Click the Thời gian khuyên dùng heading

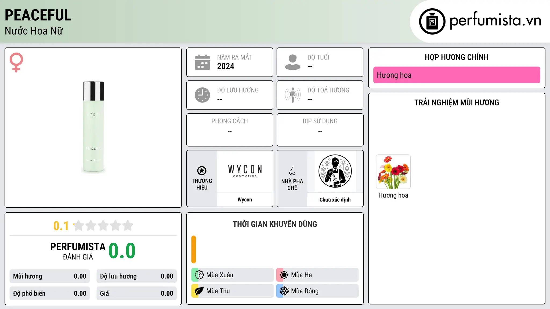point(275,224)
